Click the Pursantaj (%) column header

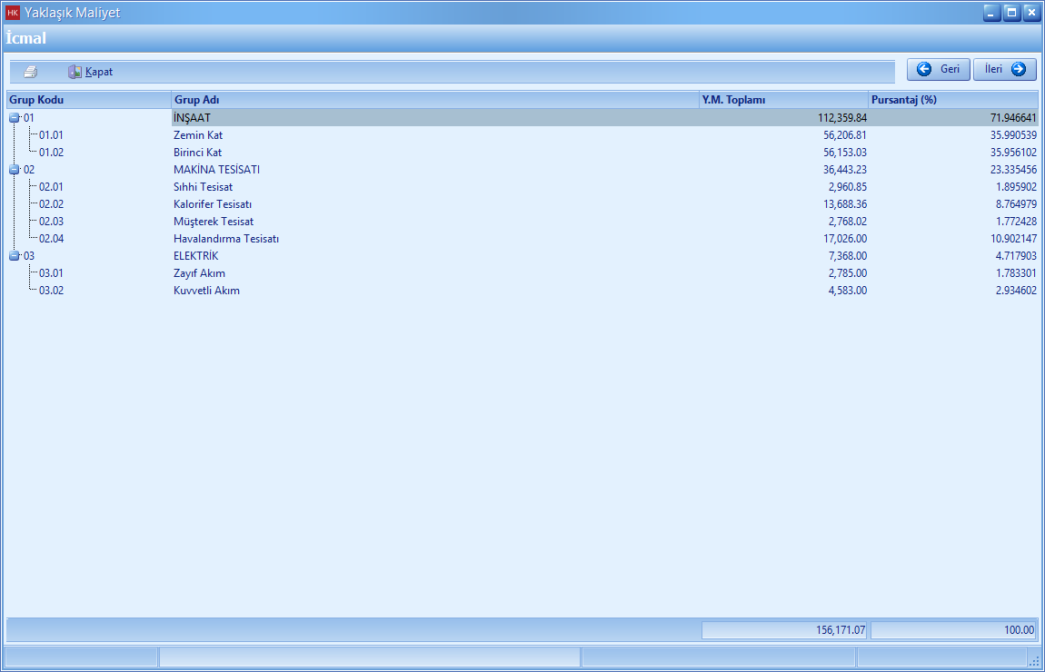[952, 100]
